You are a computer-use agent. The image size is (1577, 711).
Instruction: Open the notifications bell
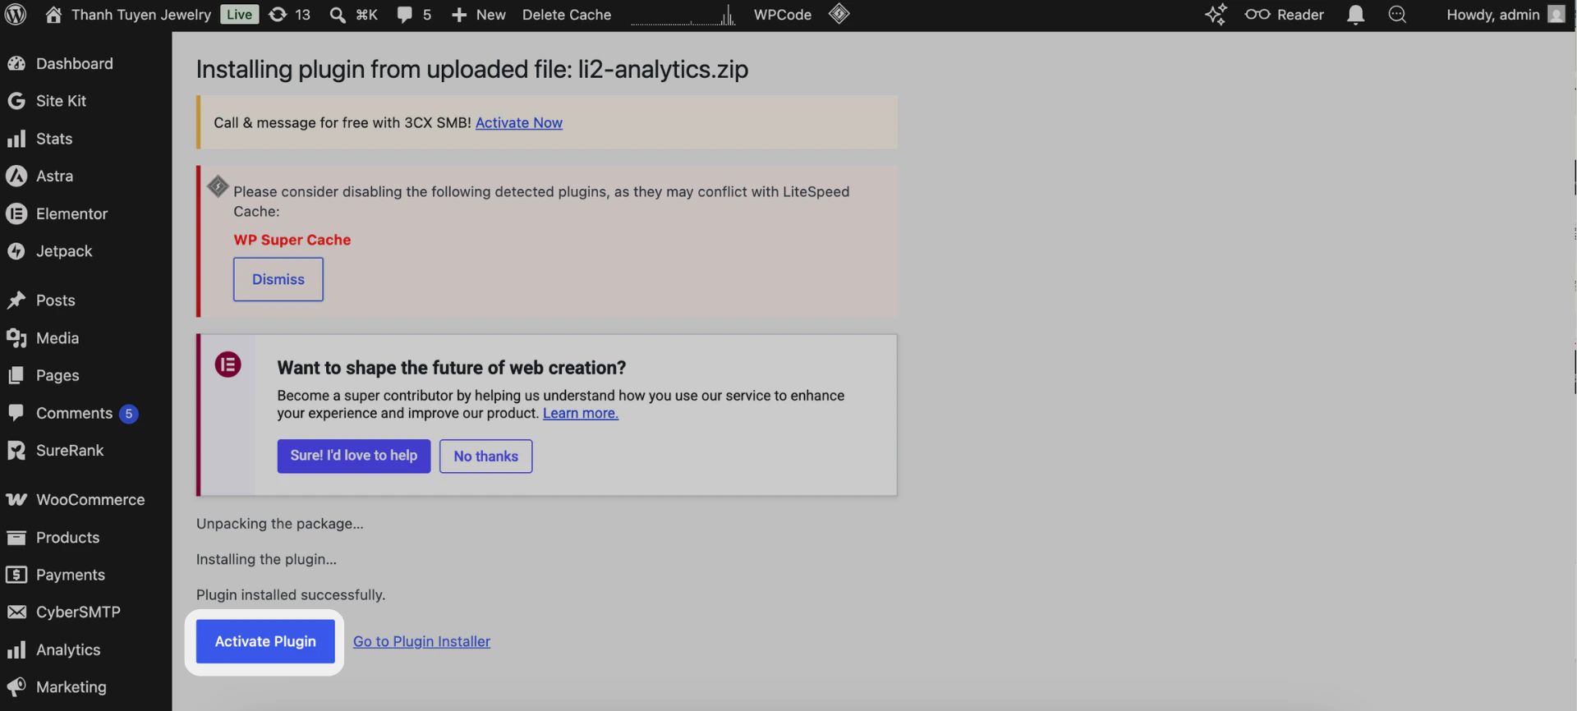pyautogui.click(x=1355, y=15)
